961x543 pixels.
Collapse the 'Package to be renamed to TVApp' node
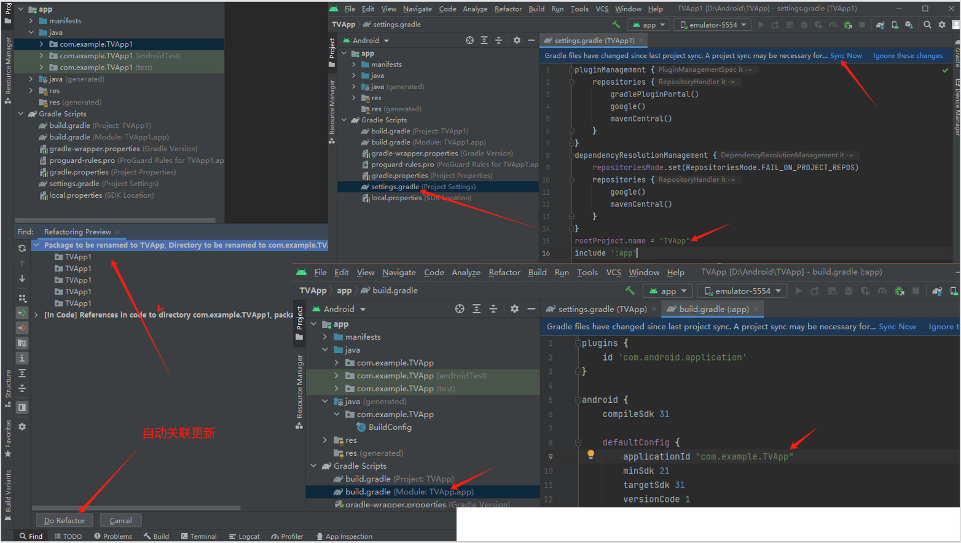click(x=36, y=244)
